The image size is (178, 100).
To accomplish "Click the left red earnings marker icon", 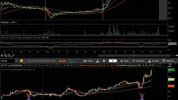I will pyautogui.click(x=29, y=96).
